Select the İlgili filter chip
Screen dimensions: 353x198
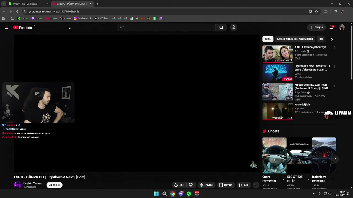click(x=321, y=39)
